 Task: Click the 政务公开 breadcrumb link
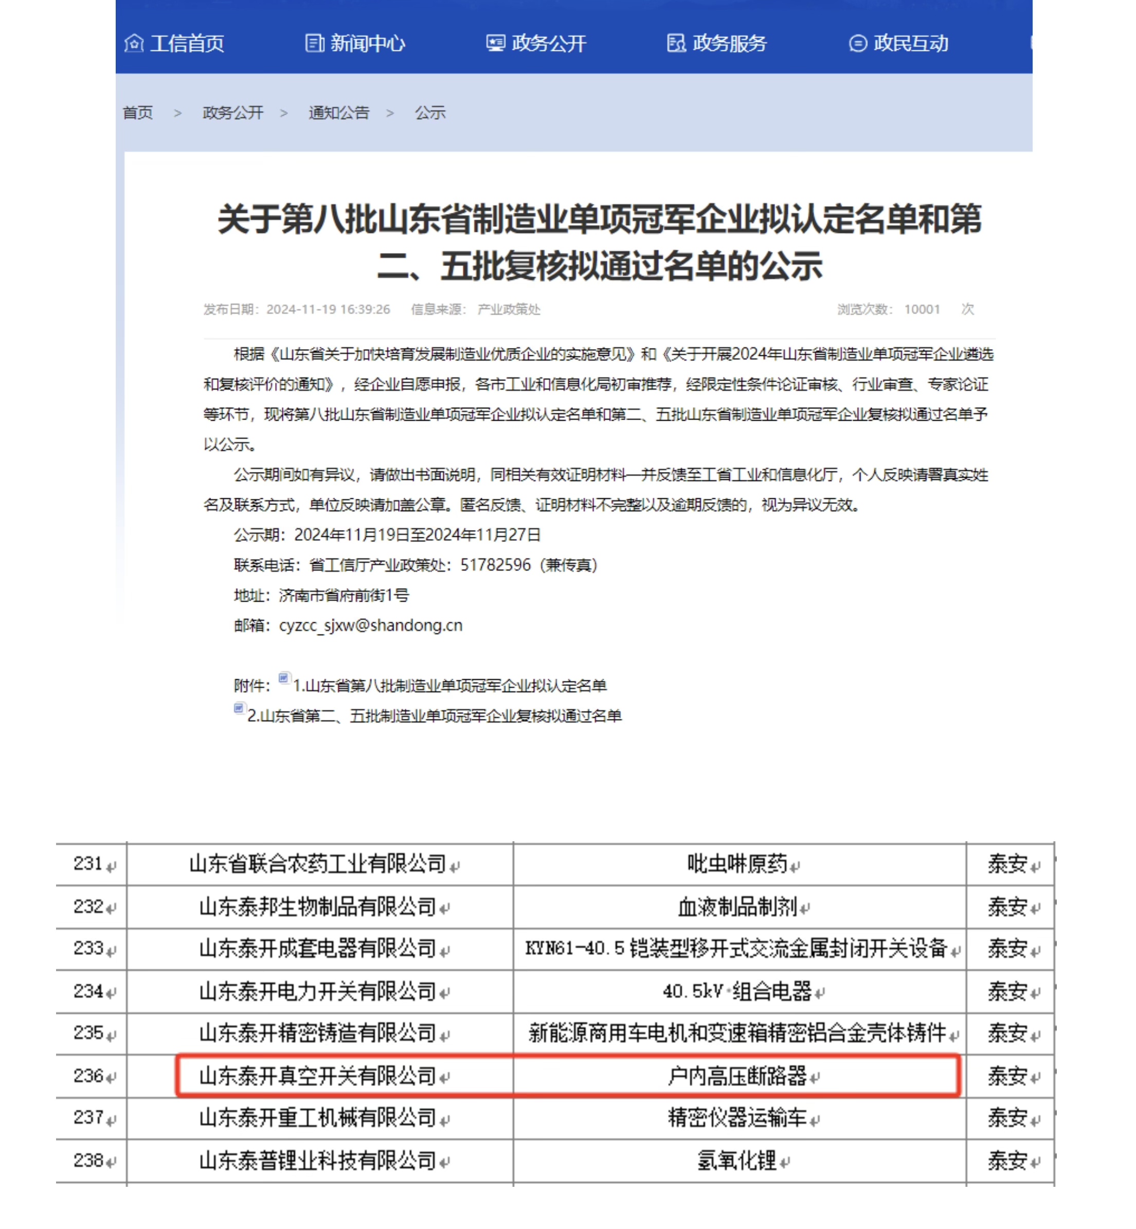click(x=233, y=113)
